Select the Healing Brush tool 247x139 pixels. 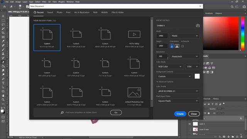coord(3,46)
